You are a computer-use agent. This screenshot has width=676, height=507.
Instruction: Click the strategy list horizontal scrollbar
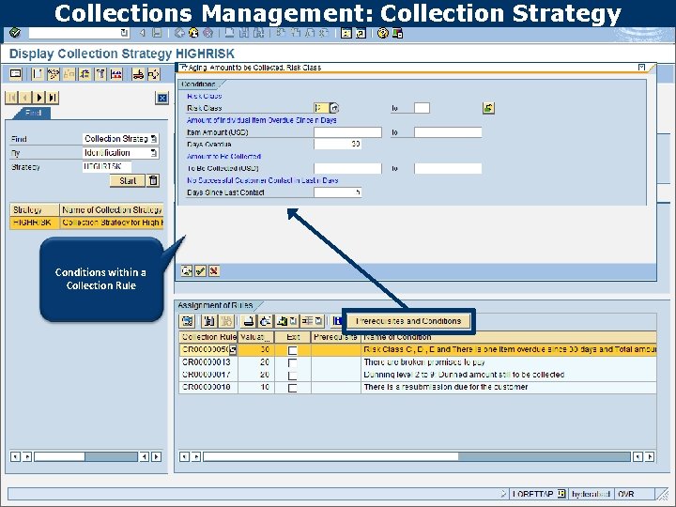[x=85, y=456]
